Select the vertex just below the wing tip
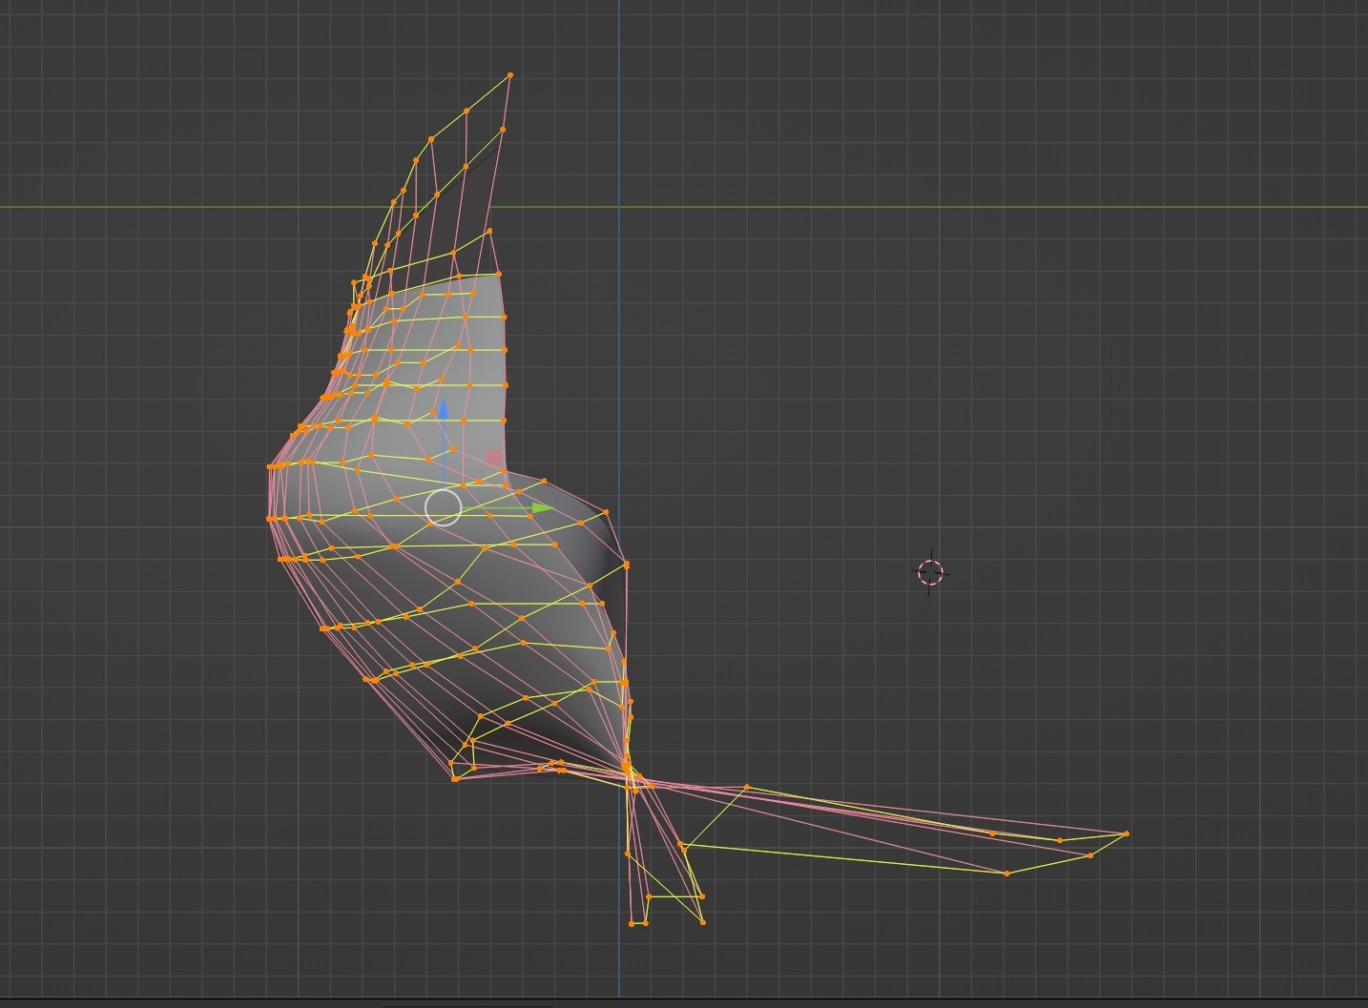 click(503, 129)
